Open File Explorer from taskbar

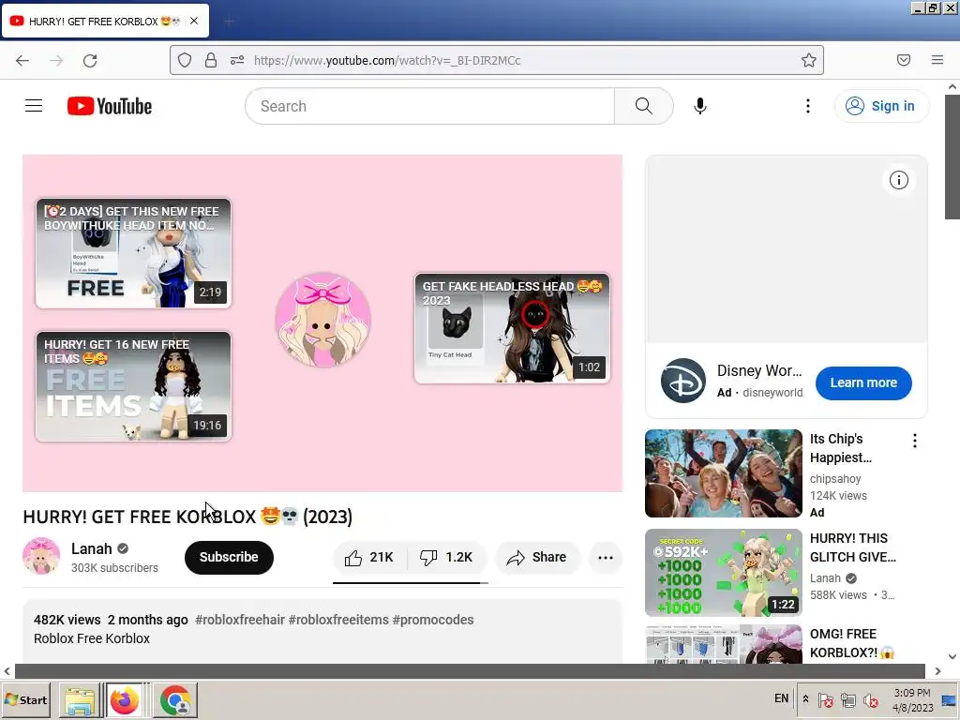pyautogui.click(x=80, y=700)
